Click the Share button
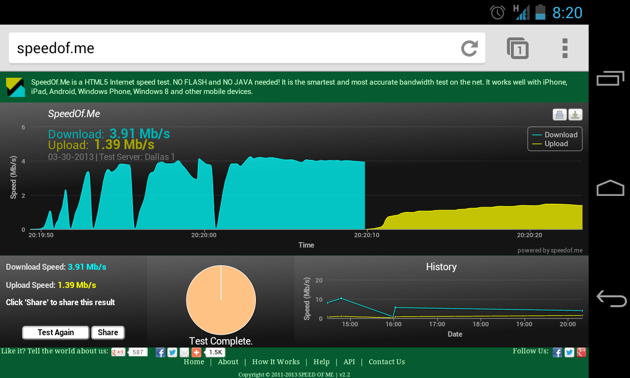This screenshot has height=378, width=630. pyautogui.click(x=108, y=333)
